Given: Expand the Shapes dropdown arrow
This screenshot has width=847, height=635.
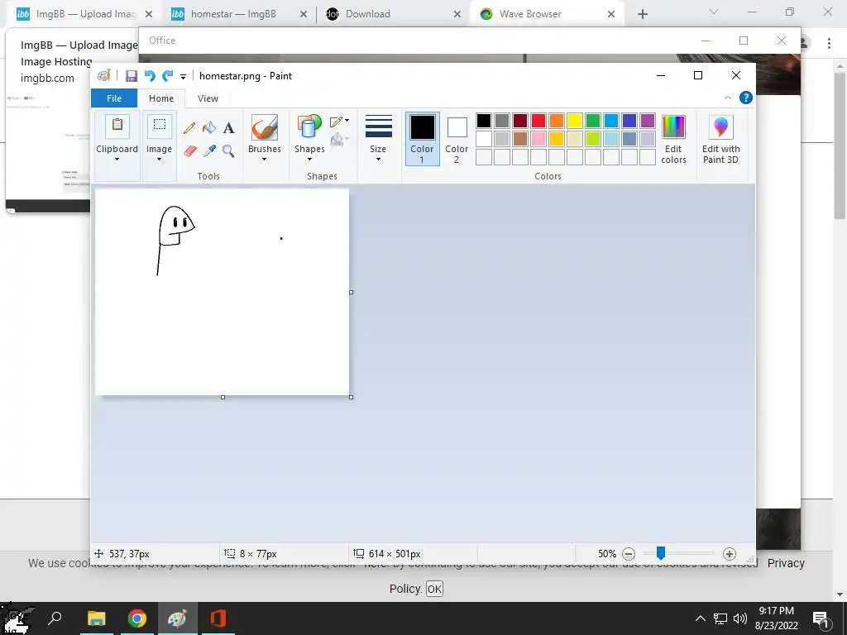Looking at the screenshot, I should [x=309, y=160].
